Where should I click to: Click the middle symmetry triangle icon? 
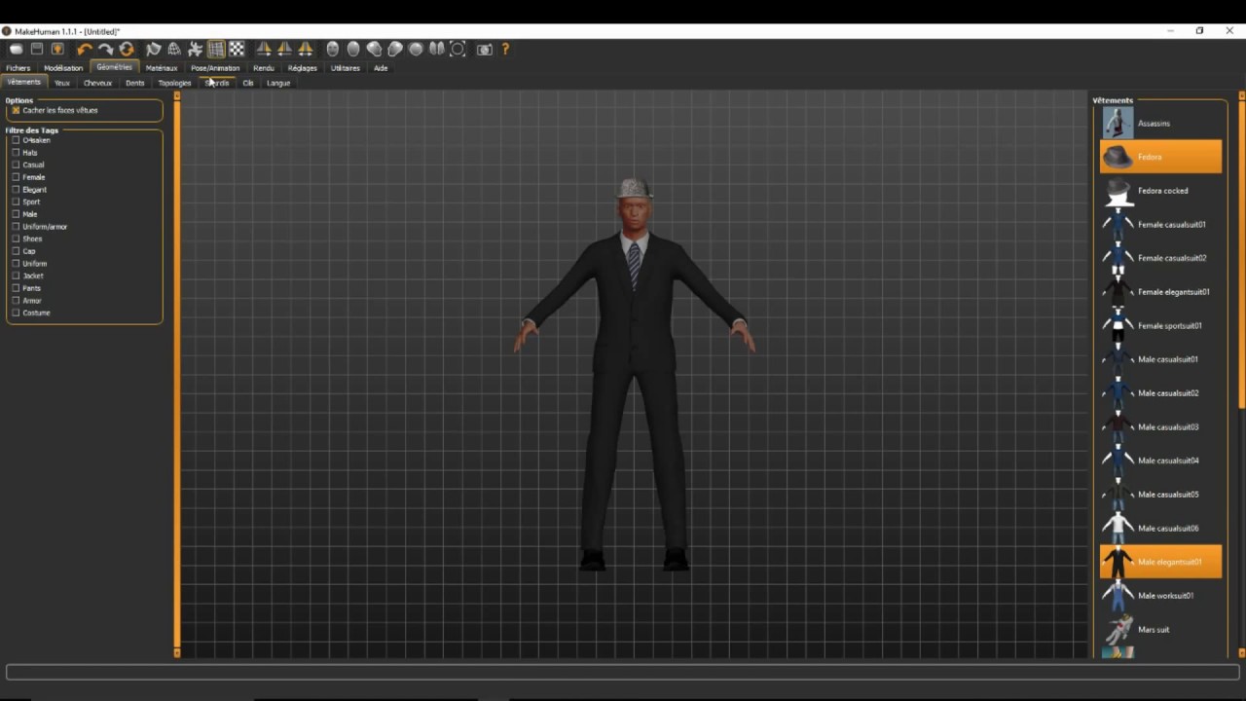click(x=284, y=49)
